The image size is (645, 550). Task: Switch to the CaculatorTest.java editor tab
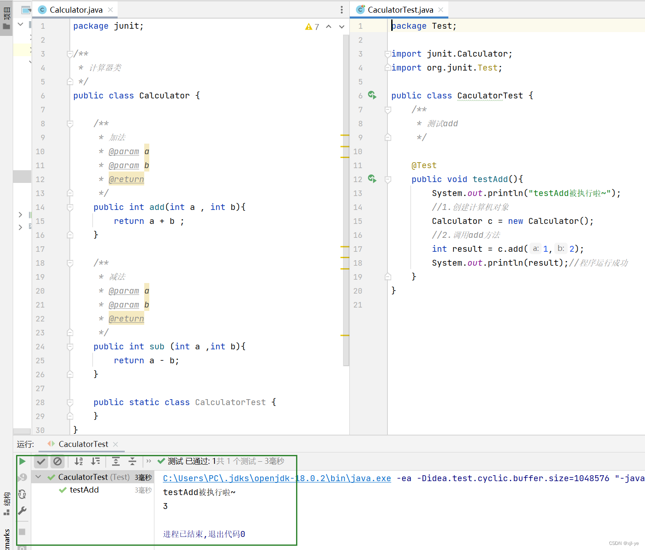tap(400, 10)
